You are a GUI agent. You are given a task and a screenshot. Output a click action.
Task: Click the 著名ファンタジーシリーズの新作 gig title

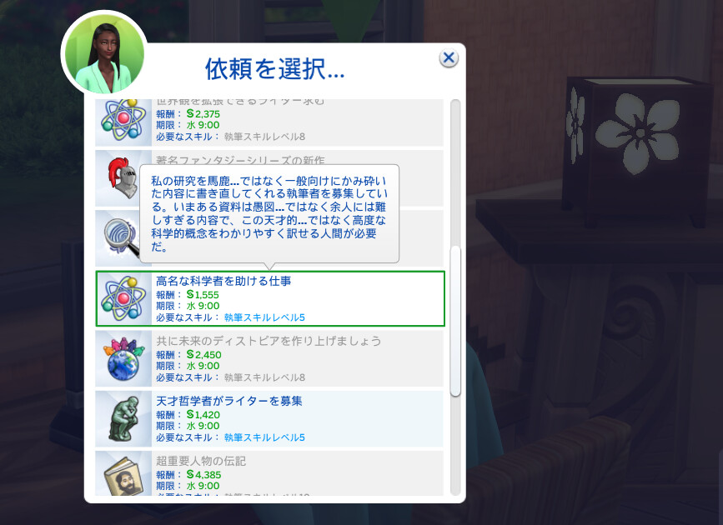[x=240, y=160]
